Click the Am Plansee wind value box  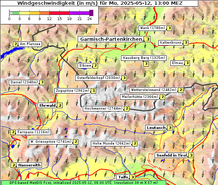(16, 44)
